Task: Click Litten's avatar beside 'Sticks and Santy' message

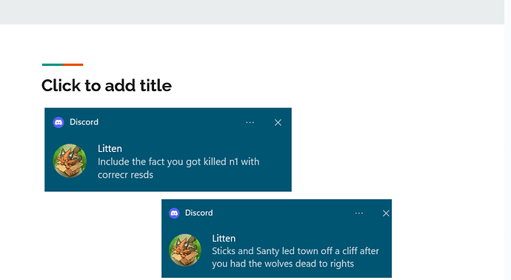Action: click(x=185, y=250)
